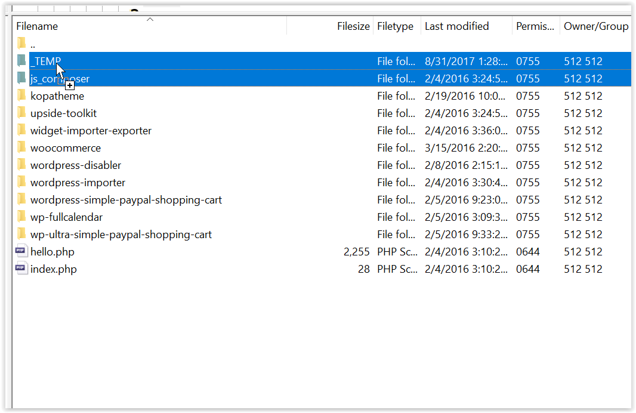The image size is (636, 413).
Task: Click the 2/5/2016 3:09 date of wp-fullcalendar
Action: coord(466,217)
